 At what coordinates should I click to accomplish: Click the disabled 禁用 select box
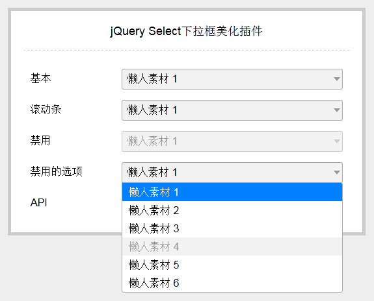[x=232, y=141]
